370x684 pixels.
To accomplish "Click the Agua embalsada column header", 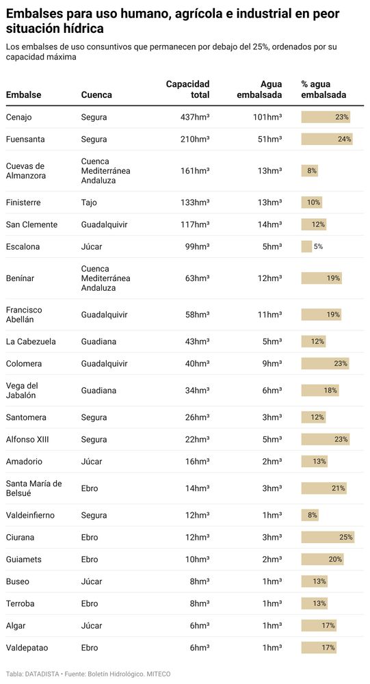I will click(x=259, y=90).
